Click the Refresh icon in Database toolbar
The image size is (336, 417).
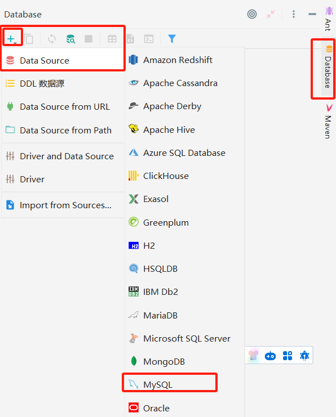pyautogui.click(x=52, y=39)
